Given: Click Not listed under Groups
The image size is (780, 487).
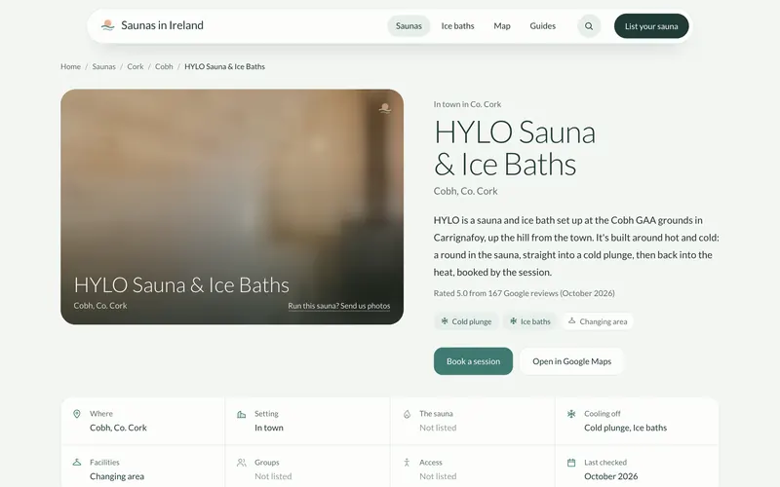Looking at the screenshot, I should (x=273, y=476).
